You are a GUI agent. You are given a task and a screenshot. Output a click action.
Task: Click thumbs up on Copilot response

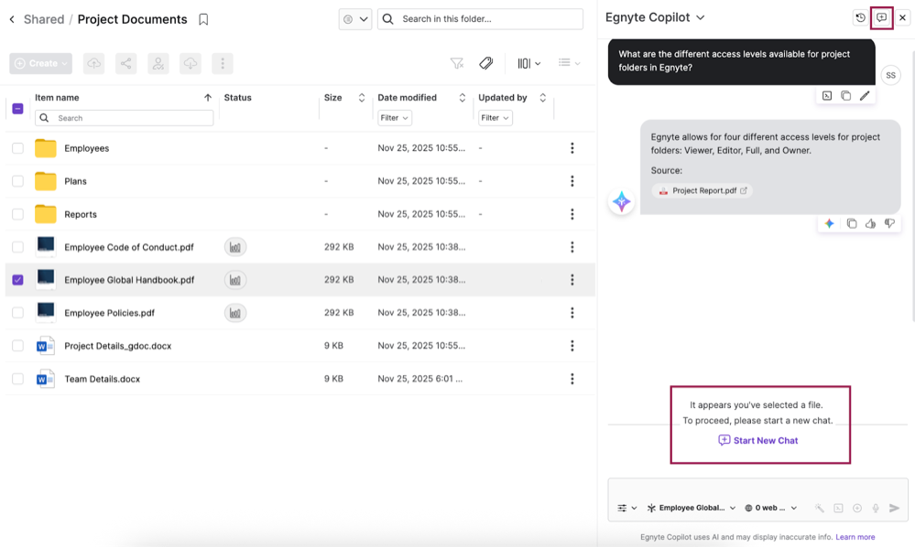pyautogui.click(x=871, y=224)
